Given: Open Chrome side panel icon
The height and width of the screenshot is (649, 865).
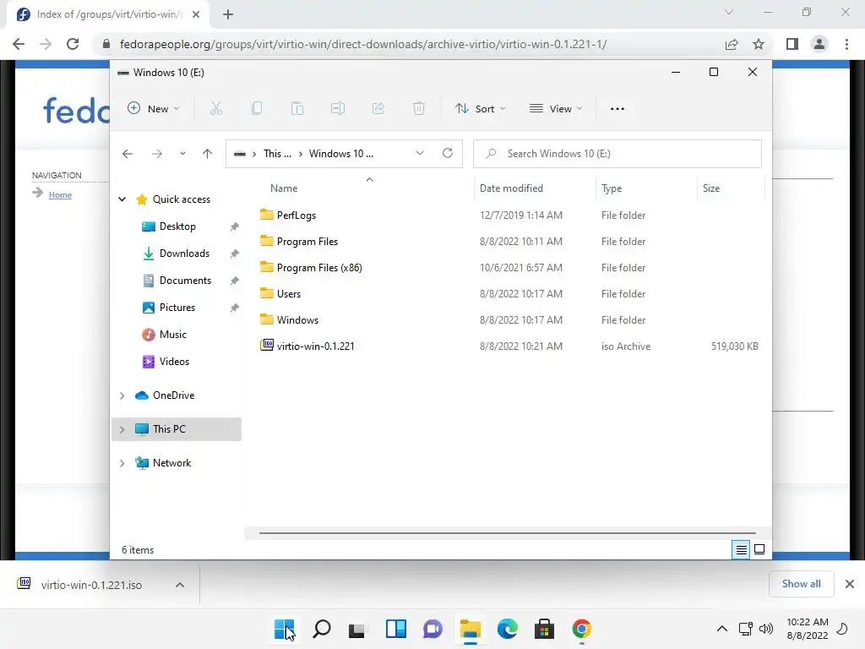Looking at the screenshot, I should pos(792,44).
